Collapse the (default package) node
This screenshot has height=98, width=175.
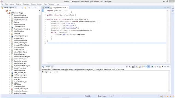pos(7,13)
